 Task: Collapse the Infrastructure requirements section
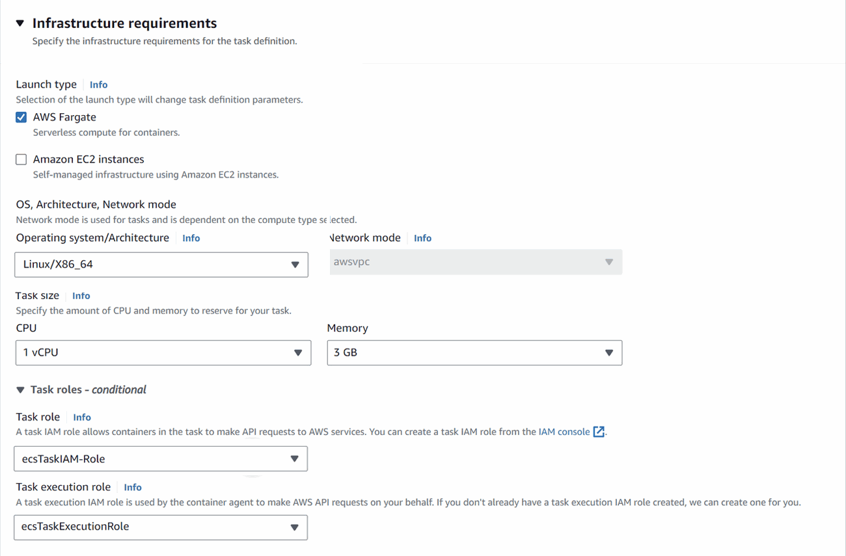20,23
